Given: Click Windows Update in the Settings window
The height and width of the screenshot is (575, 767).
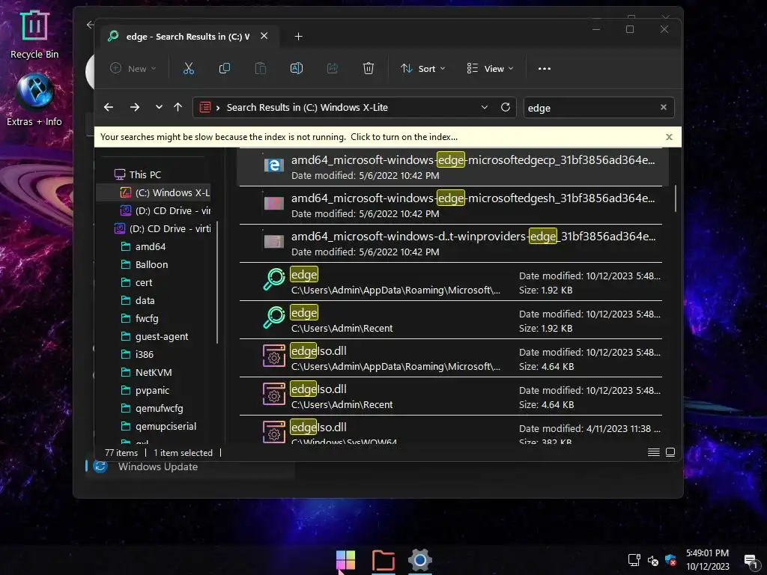Looking at the screenshot, I should (x=157, y=467).
